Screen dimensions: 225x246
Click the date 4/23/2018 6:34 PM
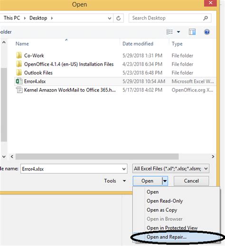pyautogui.click(x=142, y=64)
